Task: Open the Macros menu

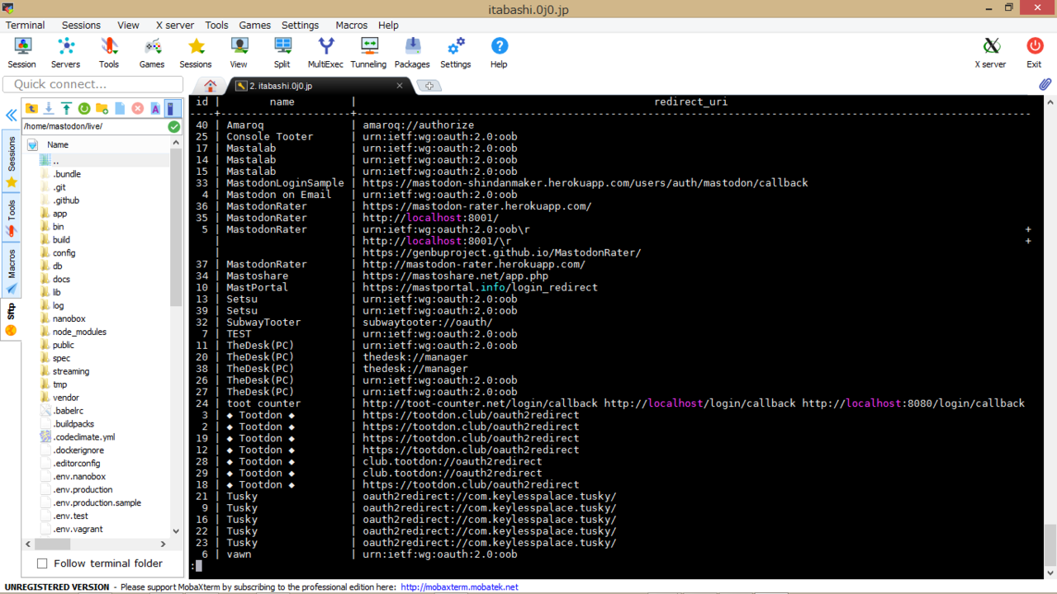Action: point(351,25)
